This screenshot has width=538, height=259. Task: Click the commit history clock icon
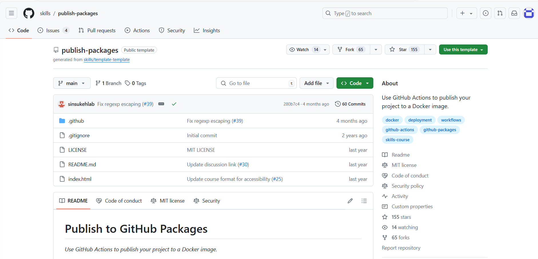(338, 104)
